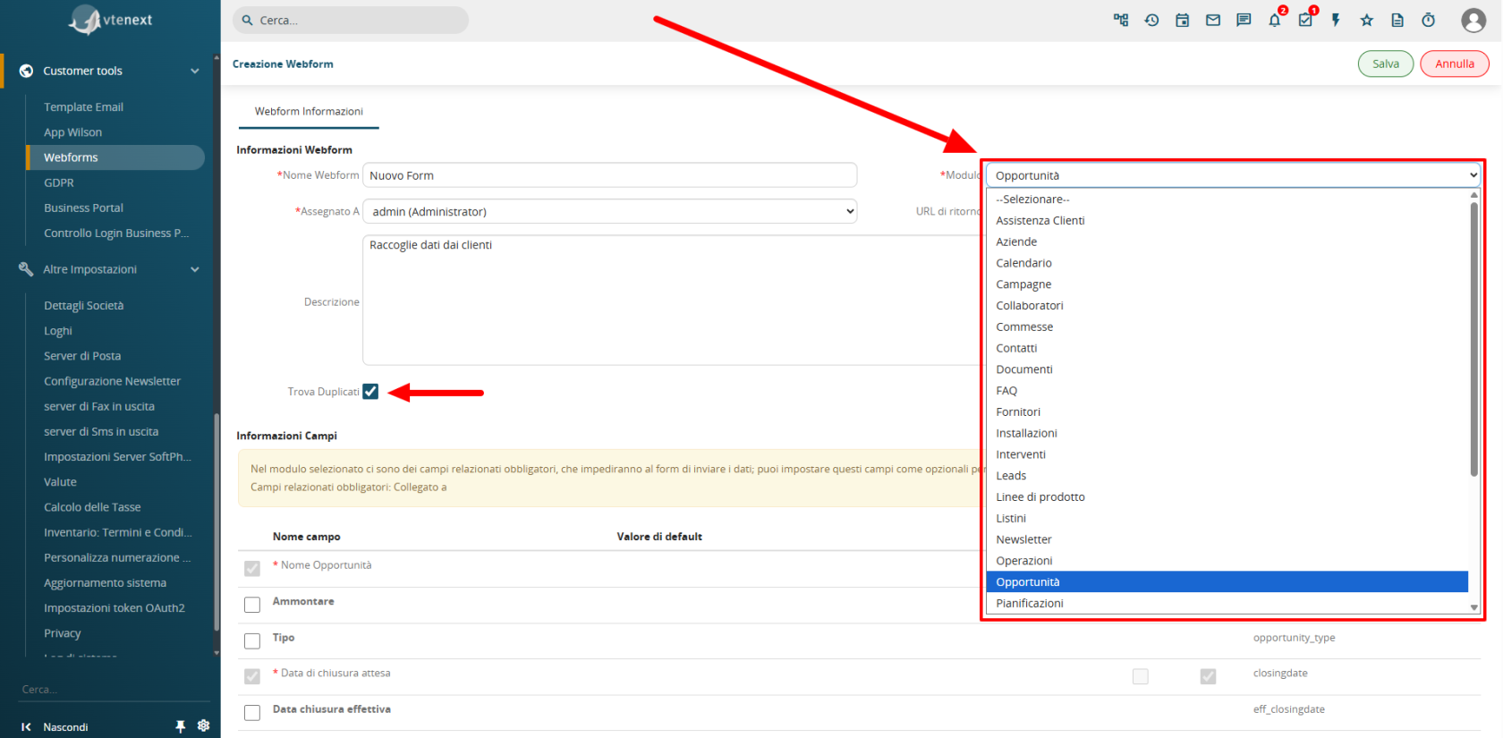Open sidebar settings gear icon
Screen dimensions: 1503x738
pyautogui.click(x=203, y=725)
